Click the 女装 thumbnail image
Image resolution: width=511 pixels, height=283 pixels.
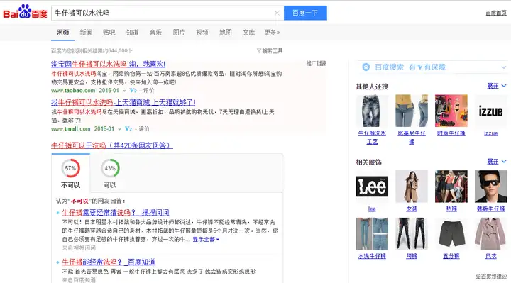point(412,187)
